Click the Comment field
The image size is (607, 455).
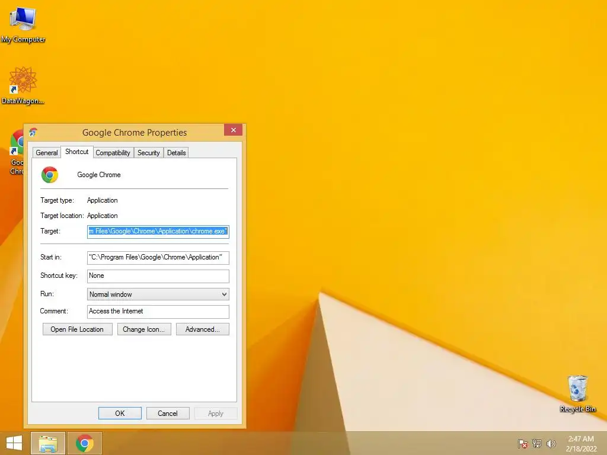coord(158,312)
